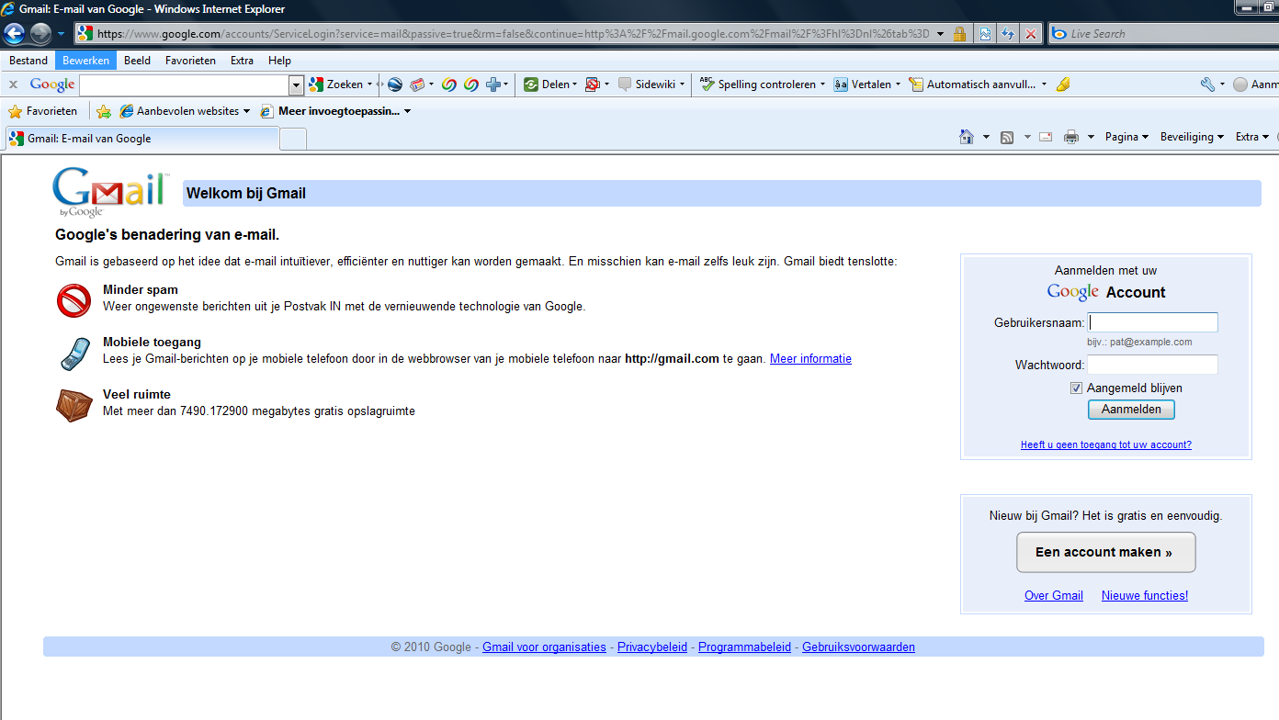Open the Nieuwe functies! link
The image size is (1279, 720).
(x=1145, y=595)
